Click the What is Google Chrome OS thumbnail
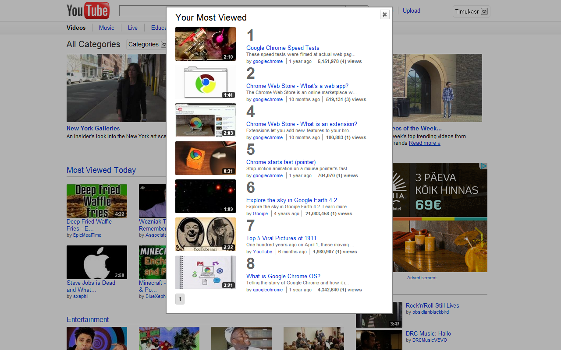The image size is (561, 350). pos(206,272)
